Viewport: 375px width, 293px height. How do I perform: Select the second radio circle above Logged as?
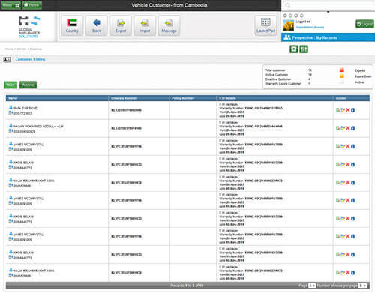[x=290, y=16]
